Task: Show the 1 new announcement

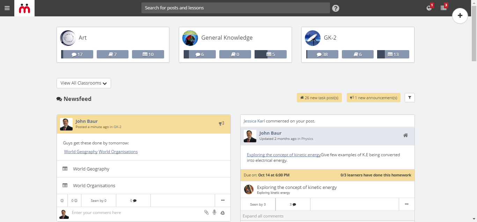Action: (x=374, y=98)
